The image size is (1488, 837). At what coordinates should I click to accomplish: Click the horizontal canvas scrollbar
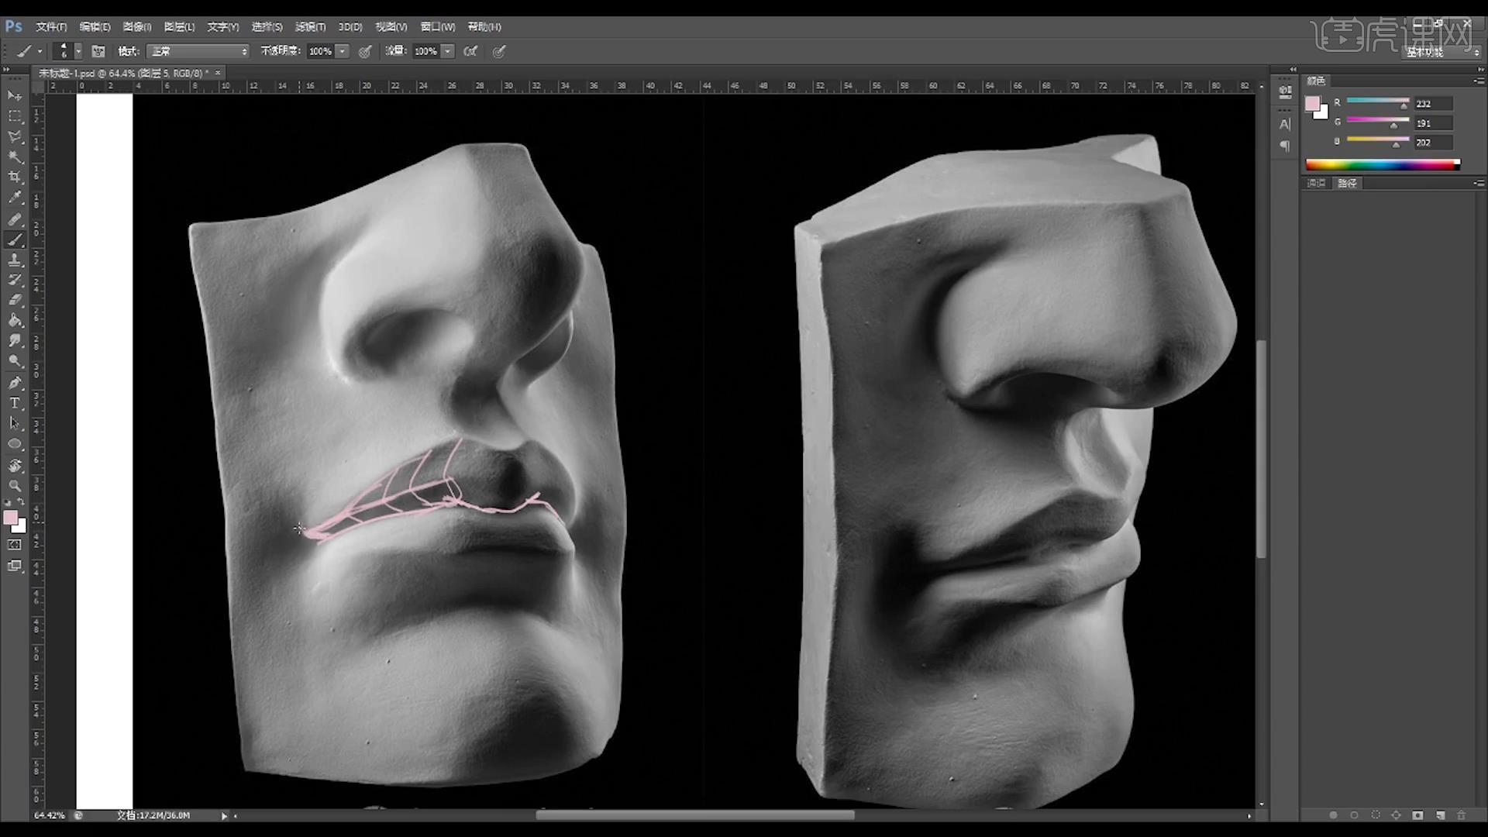pyautogui.click(x=695, y=815)
